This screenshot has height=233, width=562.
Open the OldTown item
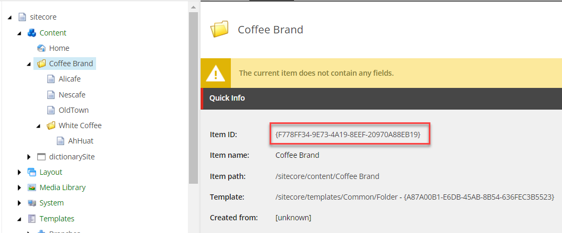pyautogui.click(x=74, y=110)
